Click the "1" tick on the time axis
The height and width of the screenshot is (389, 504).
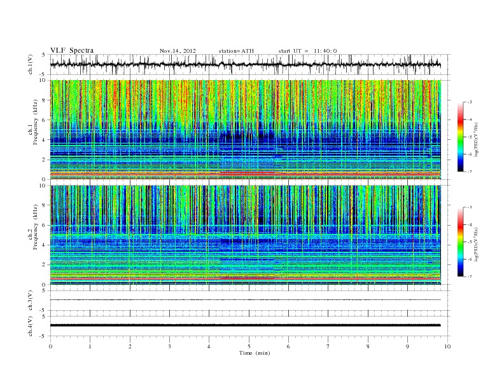tap(90, 346)
